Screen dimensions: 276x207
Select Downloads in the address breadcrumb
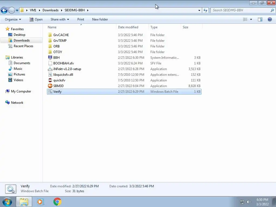pyautogui.click(x=50, y=10)
